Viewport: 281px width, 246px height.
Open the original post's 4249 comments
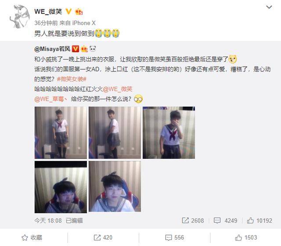[x=225, y=221]
